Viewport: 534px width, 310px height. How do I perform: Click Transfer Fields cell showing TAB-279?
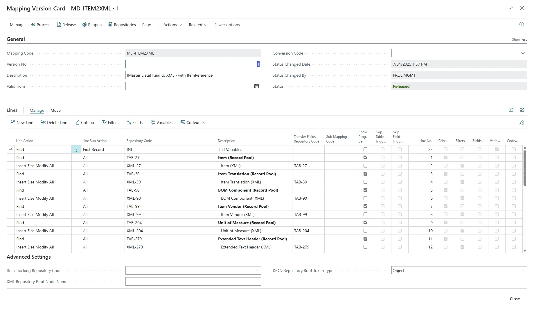click(x=308, y=247)
